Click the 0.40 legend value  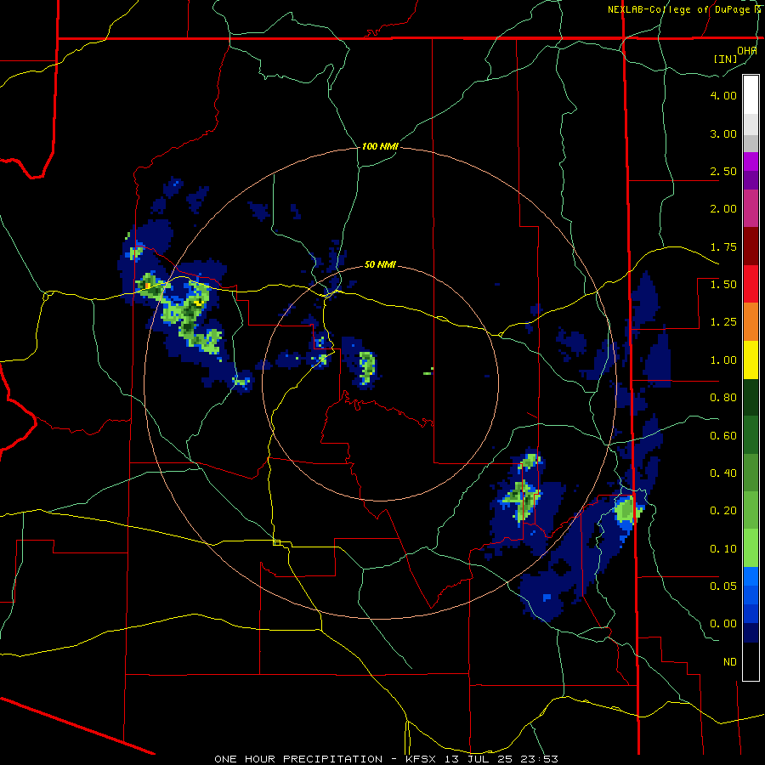pyautogui.click(x=723, y=473)
